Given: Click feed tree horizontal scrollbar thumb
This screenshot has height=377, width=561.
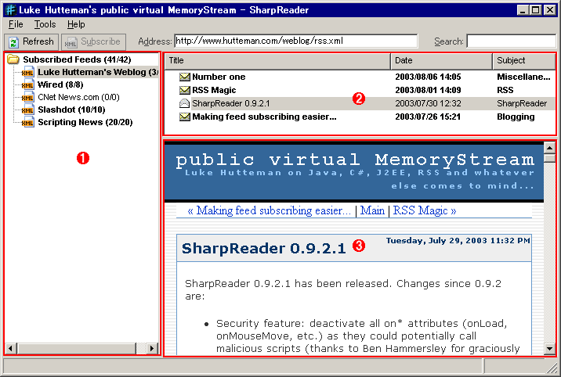Looking at the screenshot, I should tap(76, 348).
